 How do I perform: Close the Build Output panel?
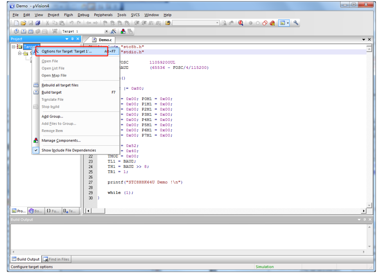click(x=370, y=219)
